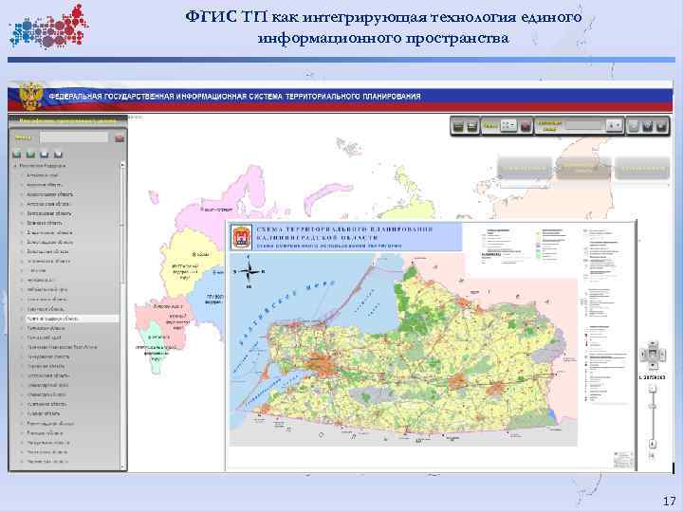
Task: Select Воронежская область in the region tree
Action: (48, 261)
